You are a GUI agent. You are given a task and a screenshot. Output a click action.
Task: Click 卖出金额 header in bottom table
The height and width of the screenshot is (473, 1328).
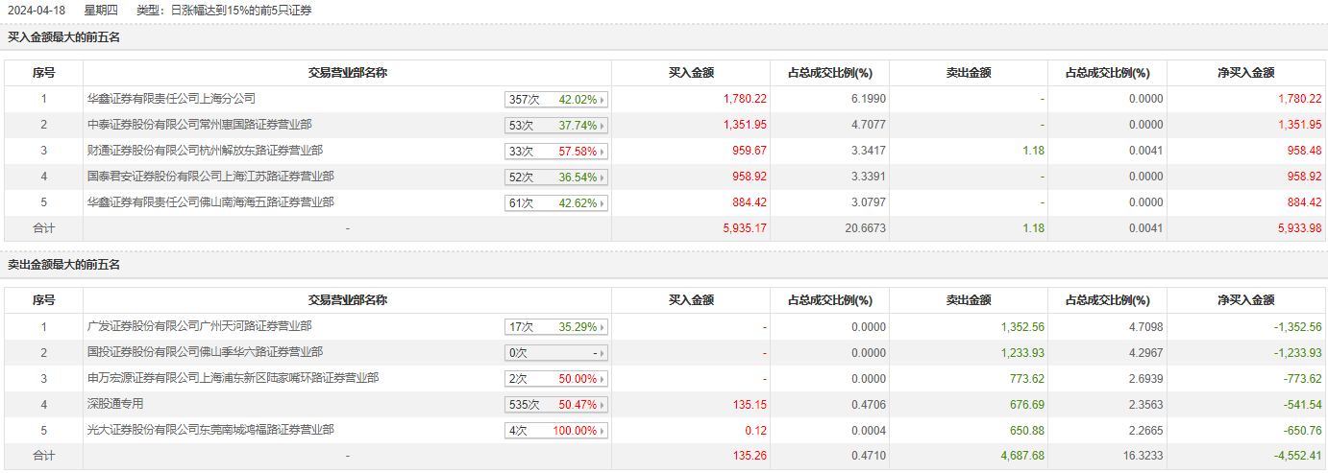point(969,300)
